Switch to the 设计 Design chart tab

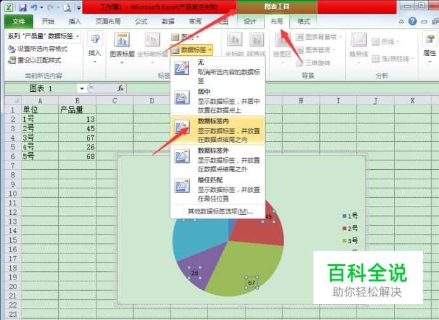pos(250,22)
